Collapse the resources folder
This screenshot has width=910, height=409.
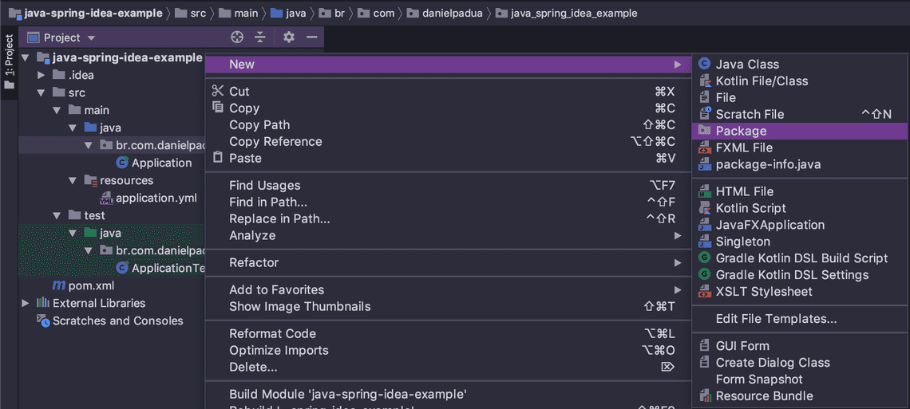(72, 181)
